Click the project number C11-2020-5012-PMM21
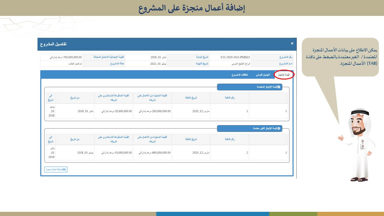 click(x=235, y=57)
